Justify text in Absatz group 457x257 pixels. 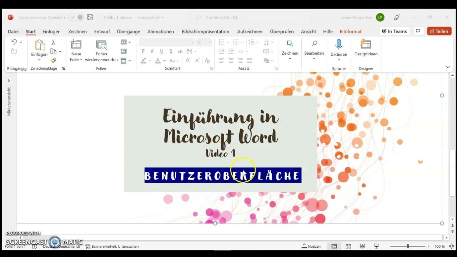coord(249,61)
